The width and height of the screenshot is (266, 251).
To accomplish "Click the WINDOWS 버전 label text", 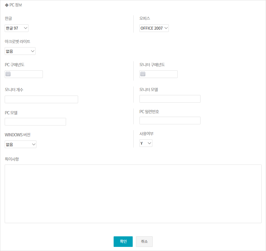I will [18, 135].
